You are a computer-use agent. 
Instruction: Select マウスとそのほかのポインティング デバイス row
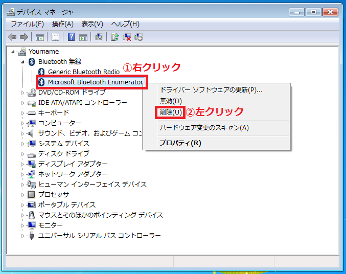100,215
